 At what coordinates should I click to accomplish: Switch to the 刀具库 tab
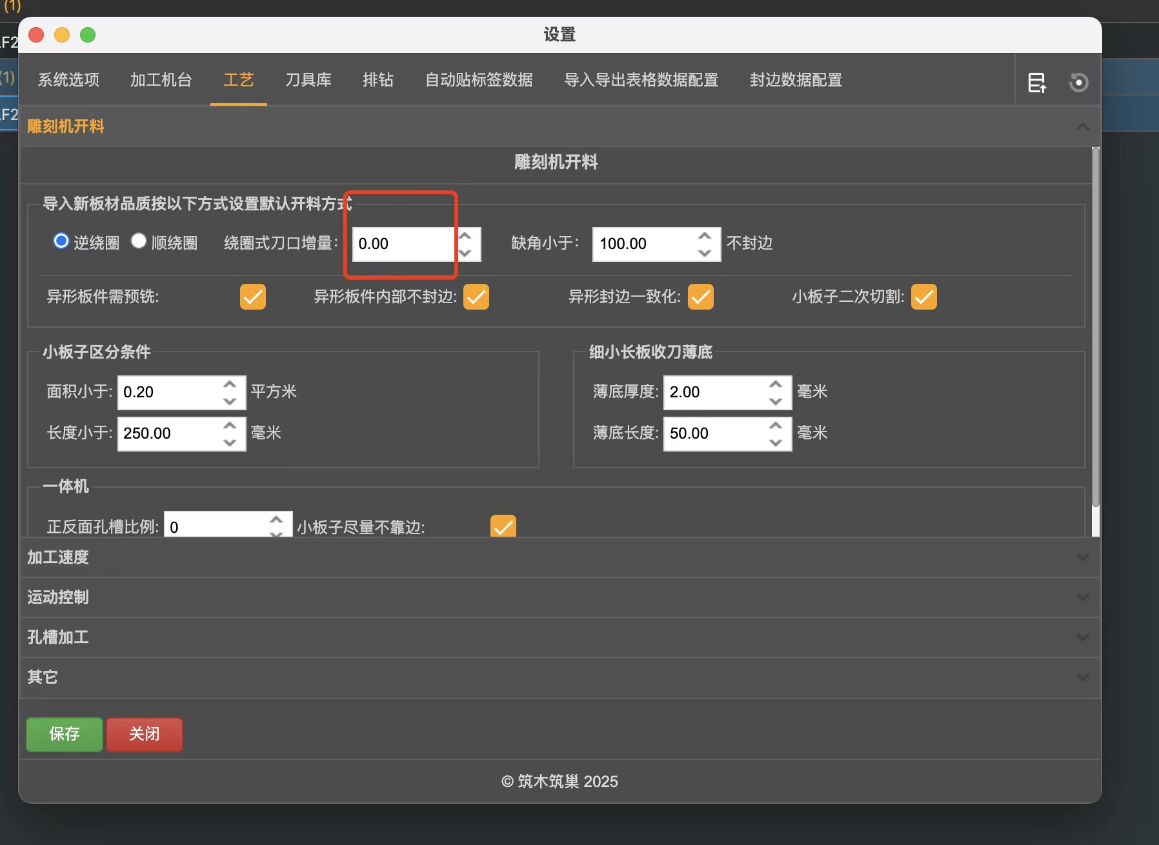(308, 80)
